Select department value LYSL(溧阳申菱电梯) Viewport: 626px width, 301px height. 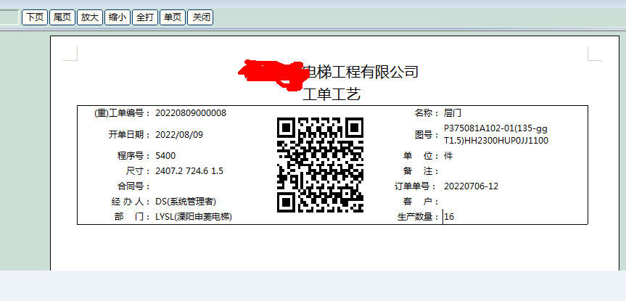point(194,217)
